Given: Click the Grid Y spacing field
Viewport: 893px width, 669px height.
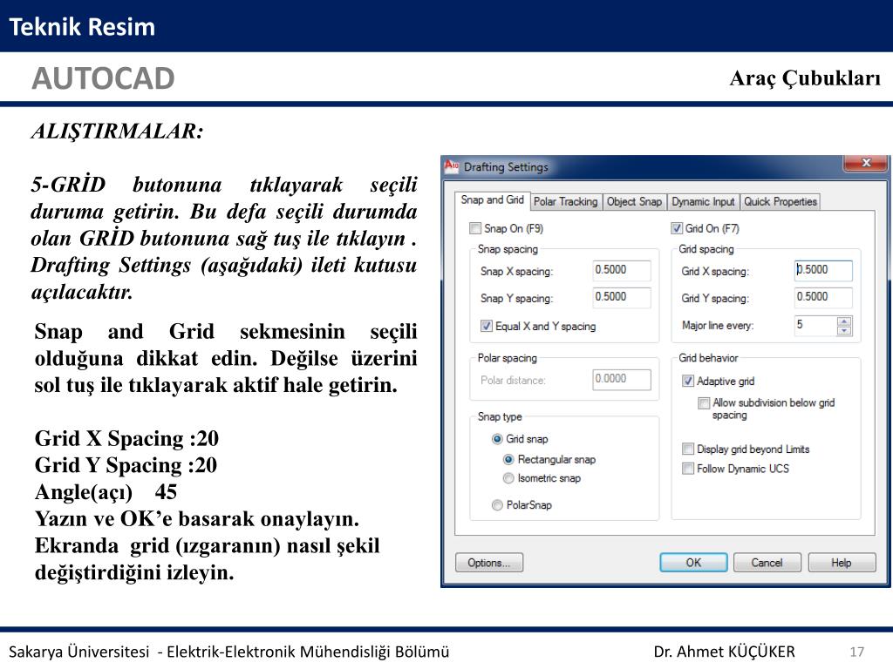Looking at the screenshot, I should pyautogui.click(x=823, y=297).
